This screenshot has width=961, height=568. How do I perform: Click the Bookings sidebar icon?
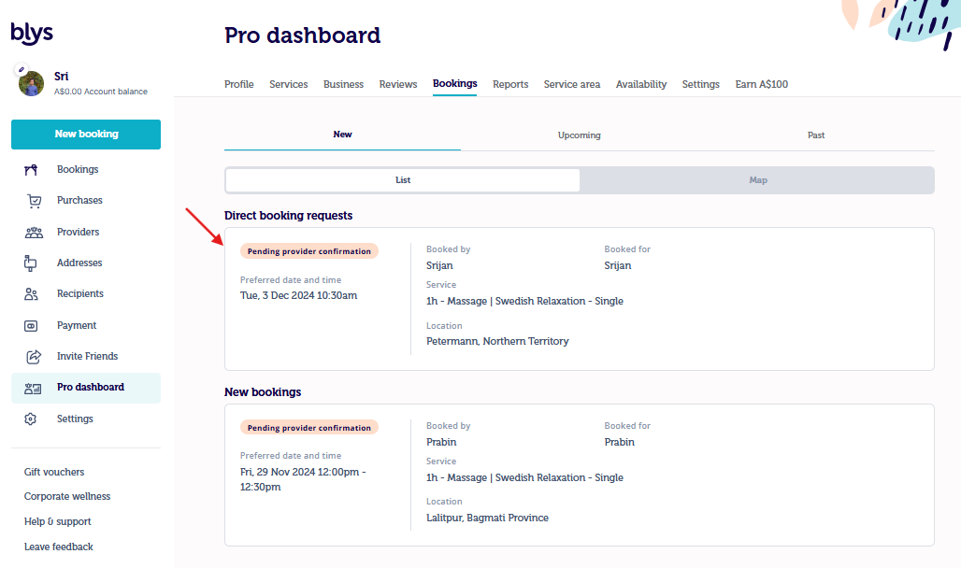(x=31, y=170)
